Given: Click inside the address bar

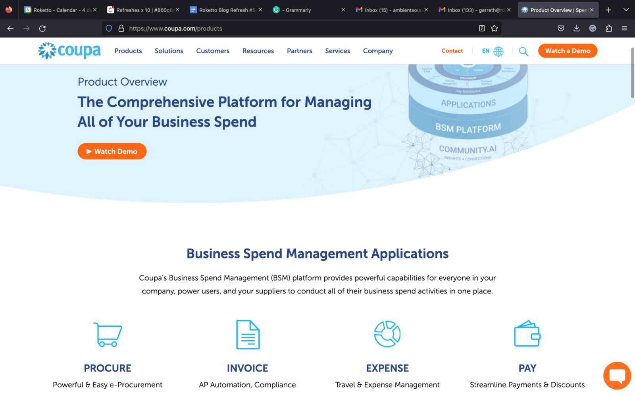Looking at the screenshot, I should pyautogui.click(x=278, y=28).
